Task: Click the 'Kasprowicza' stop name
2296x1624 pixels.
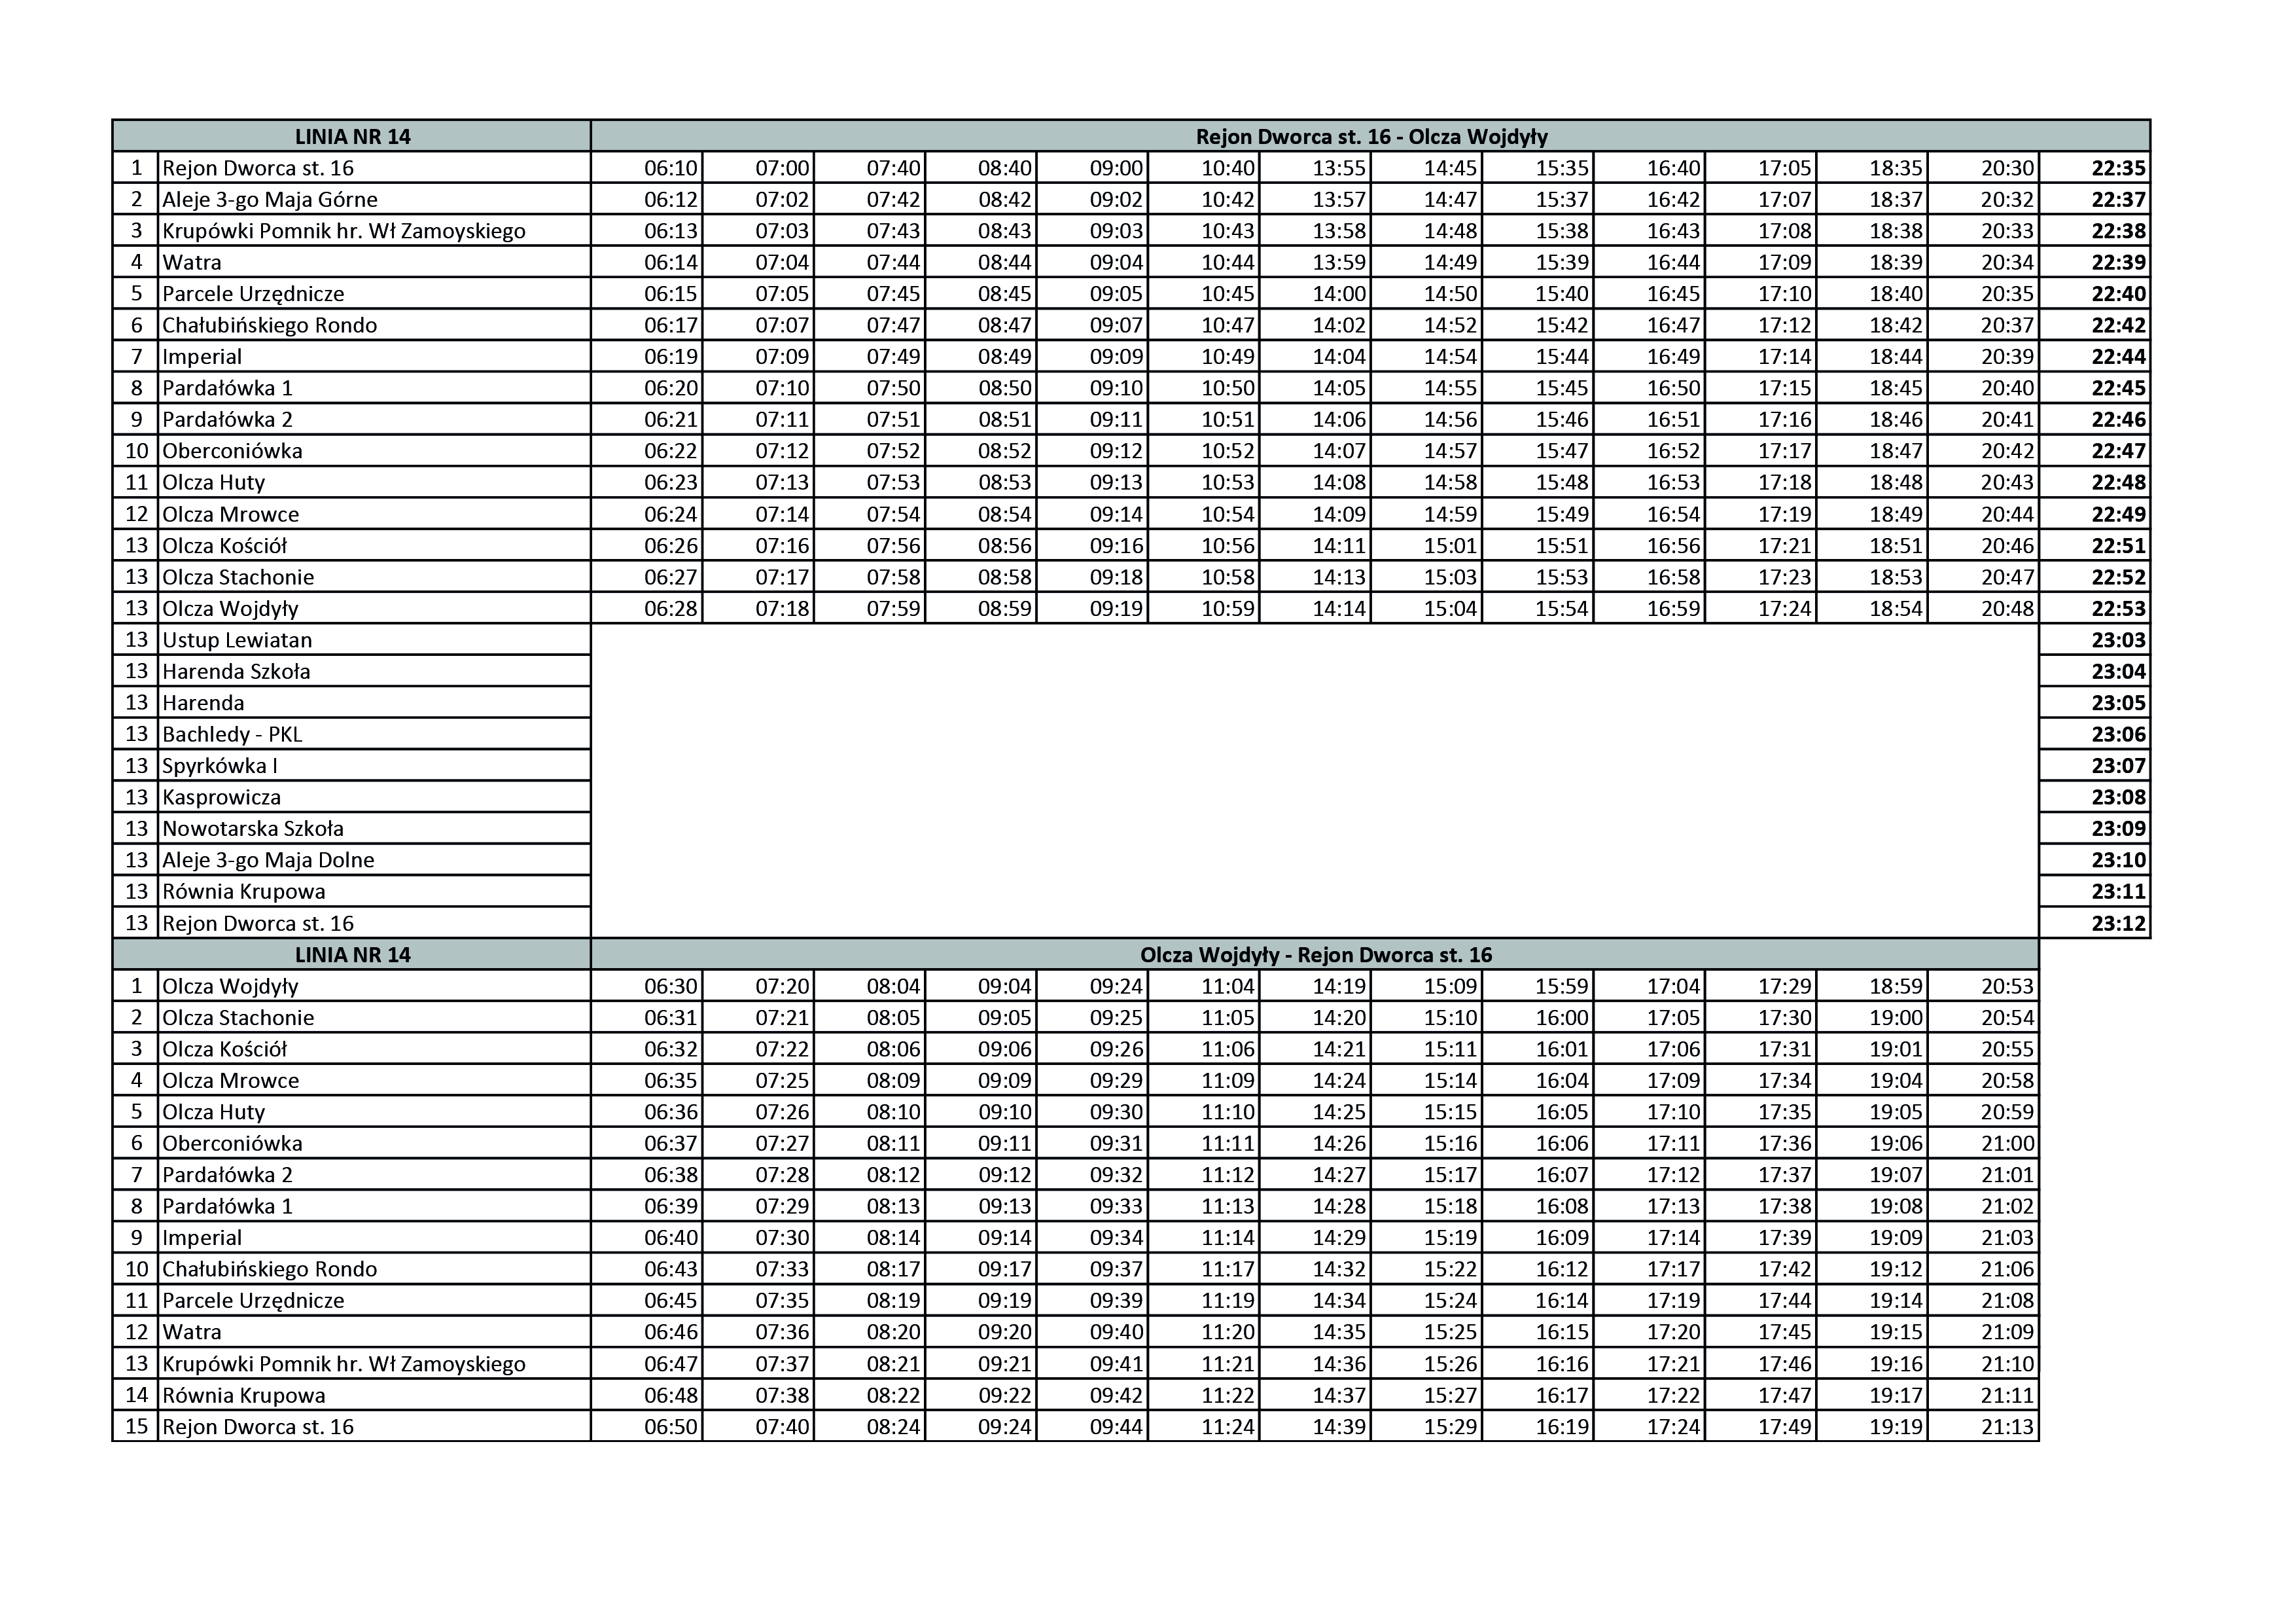Action: click(x=222, y=797)
